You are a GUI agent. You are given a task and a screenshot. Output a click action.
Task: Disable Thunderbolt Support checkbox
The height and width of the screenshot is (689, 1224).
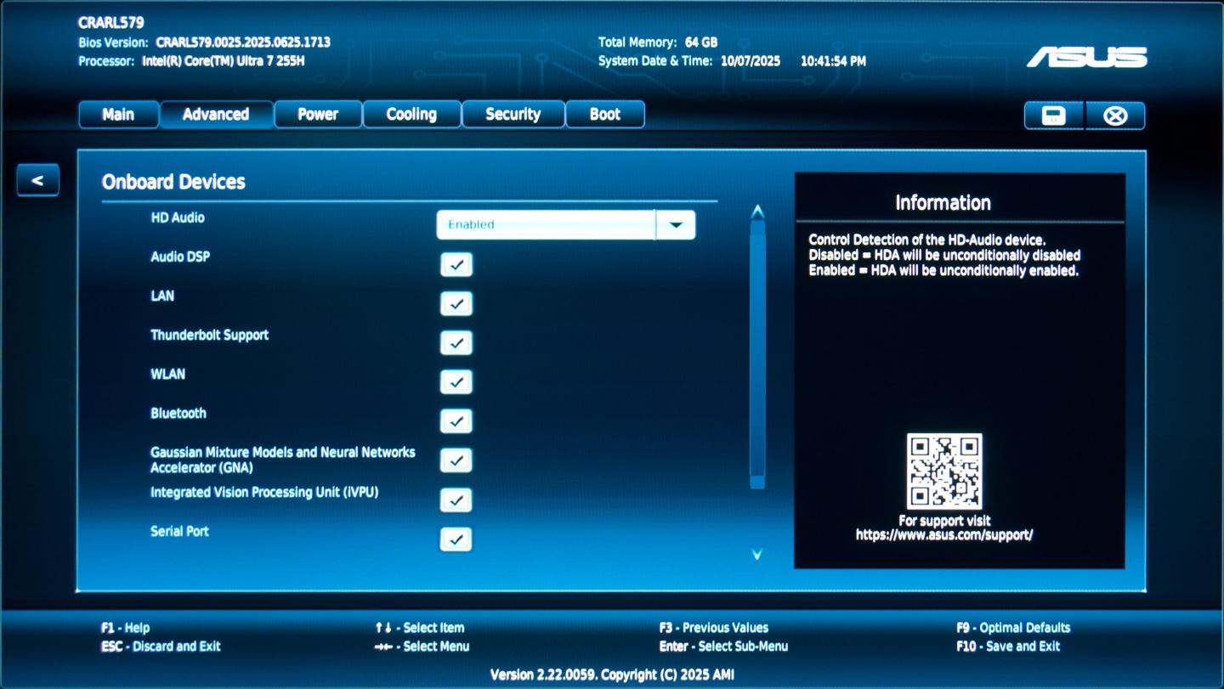[456, 342]
